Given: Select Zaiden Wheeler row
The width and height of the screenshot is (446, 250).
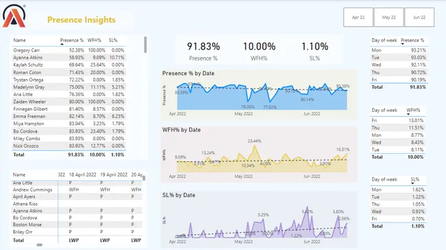Looking at the screenshot, I should pos(69,102).
